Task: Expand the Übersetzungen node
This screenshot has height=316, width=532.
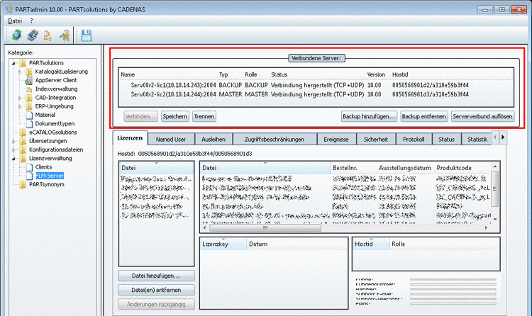Action: point(13,141)
